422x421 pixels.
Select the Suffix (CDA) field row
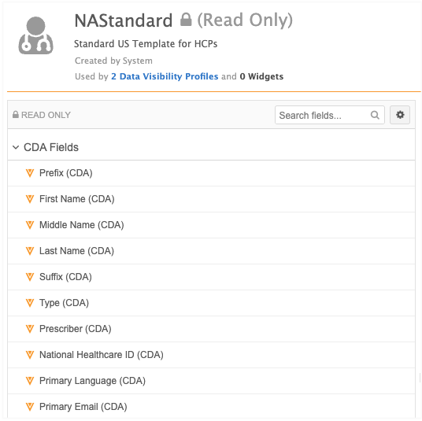[x=211, y=277]
